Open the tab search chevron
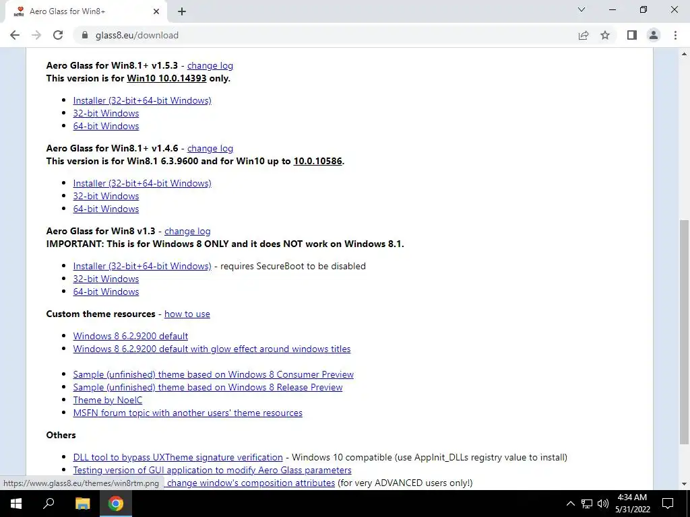Screen dimensions: 690x517 (x=582, y=9)
